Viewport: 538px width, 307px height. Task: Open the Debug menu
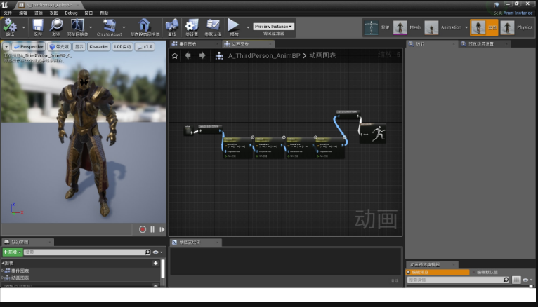pyautogui.click(x=71, y=13)
